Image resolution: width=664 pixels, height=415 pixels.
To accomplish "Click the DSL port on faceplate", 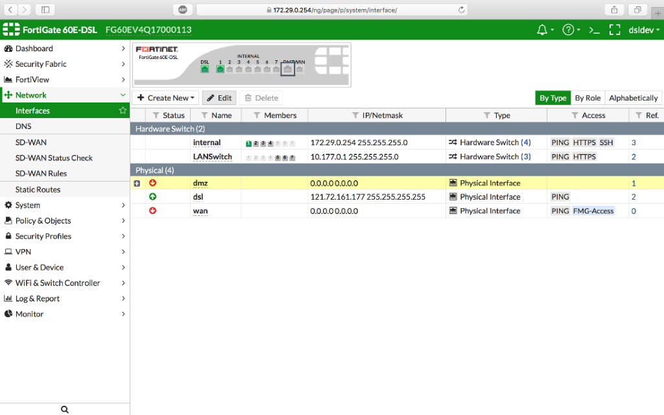I will coord(205,69).
